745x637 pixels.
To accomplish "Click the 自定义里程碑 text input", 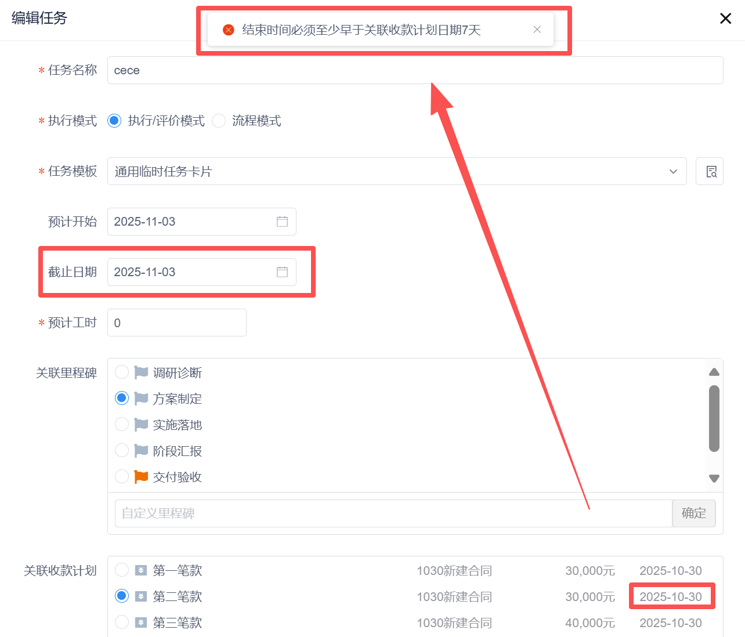I will click(393, 513).
